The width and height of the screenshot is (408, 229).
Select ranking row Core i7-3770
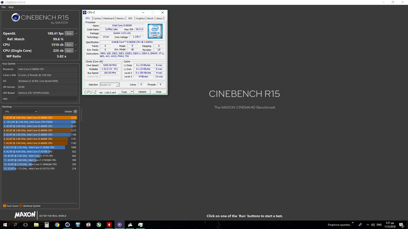point(40,156)
